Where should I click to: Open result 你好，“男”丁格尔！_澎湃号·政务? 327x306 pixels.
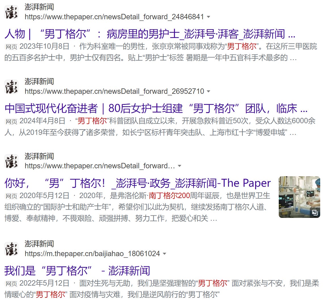tap(138, 183)
